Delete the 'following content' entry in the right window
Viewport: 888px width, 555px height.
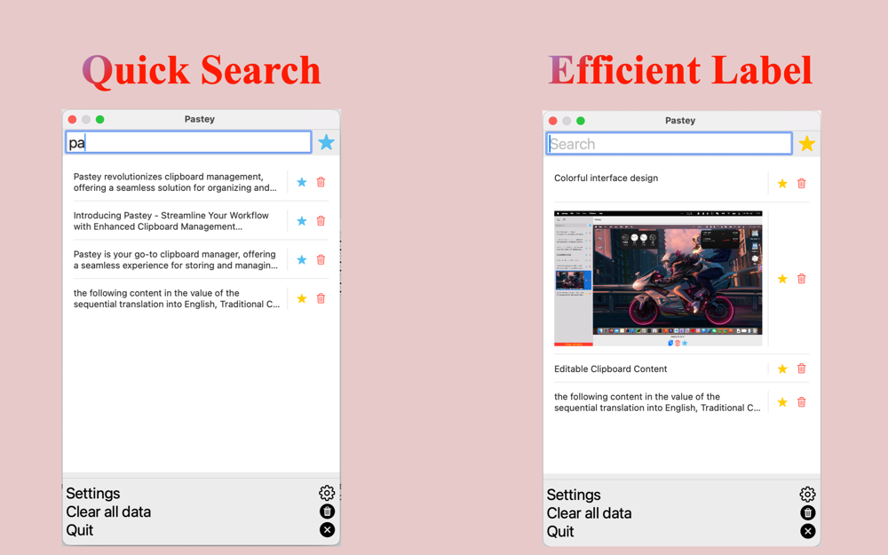pos(801,402)
